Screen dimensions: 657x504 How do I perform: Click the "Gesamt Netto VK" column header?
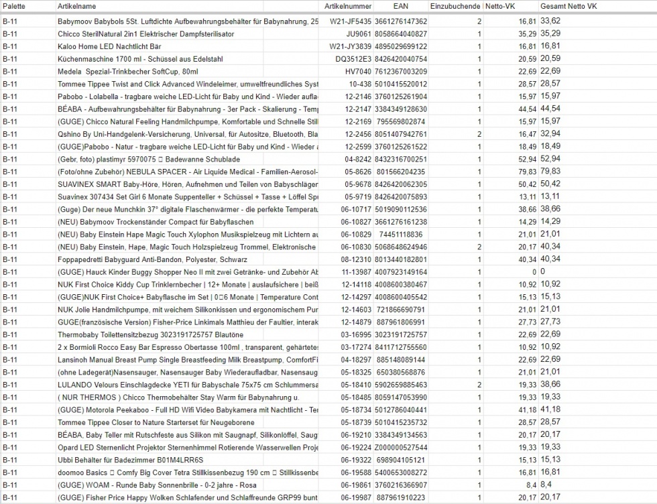click(x=569, y=6)
